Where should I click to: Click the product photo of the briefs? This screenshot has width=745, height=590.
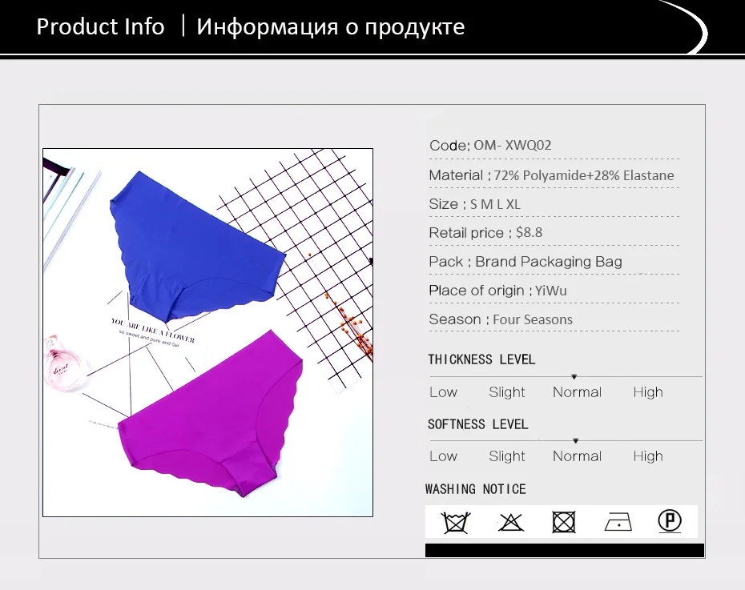tap(207, 332)
